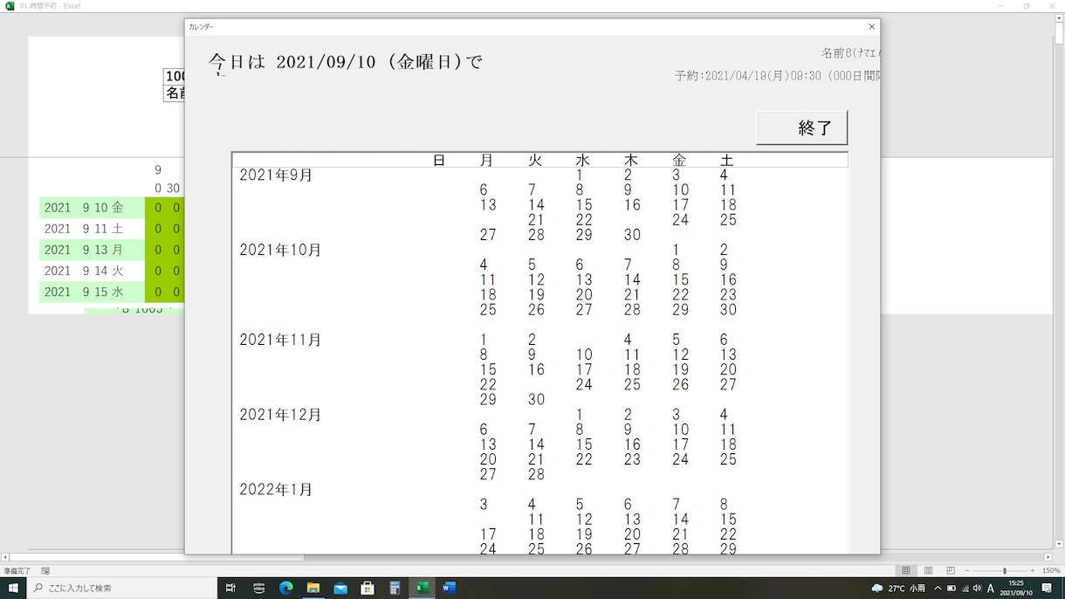
Task: Open the network status tray icon
Action: click(x=965, y=589)
